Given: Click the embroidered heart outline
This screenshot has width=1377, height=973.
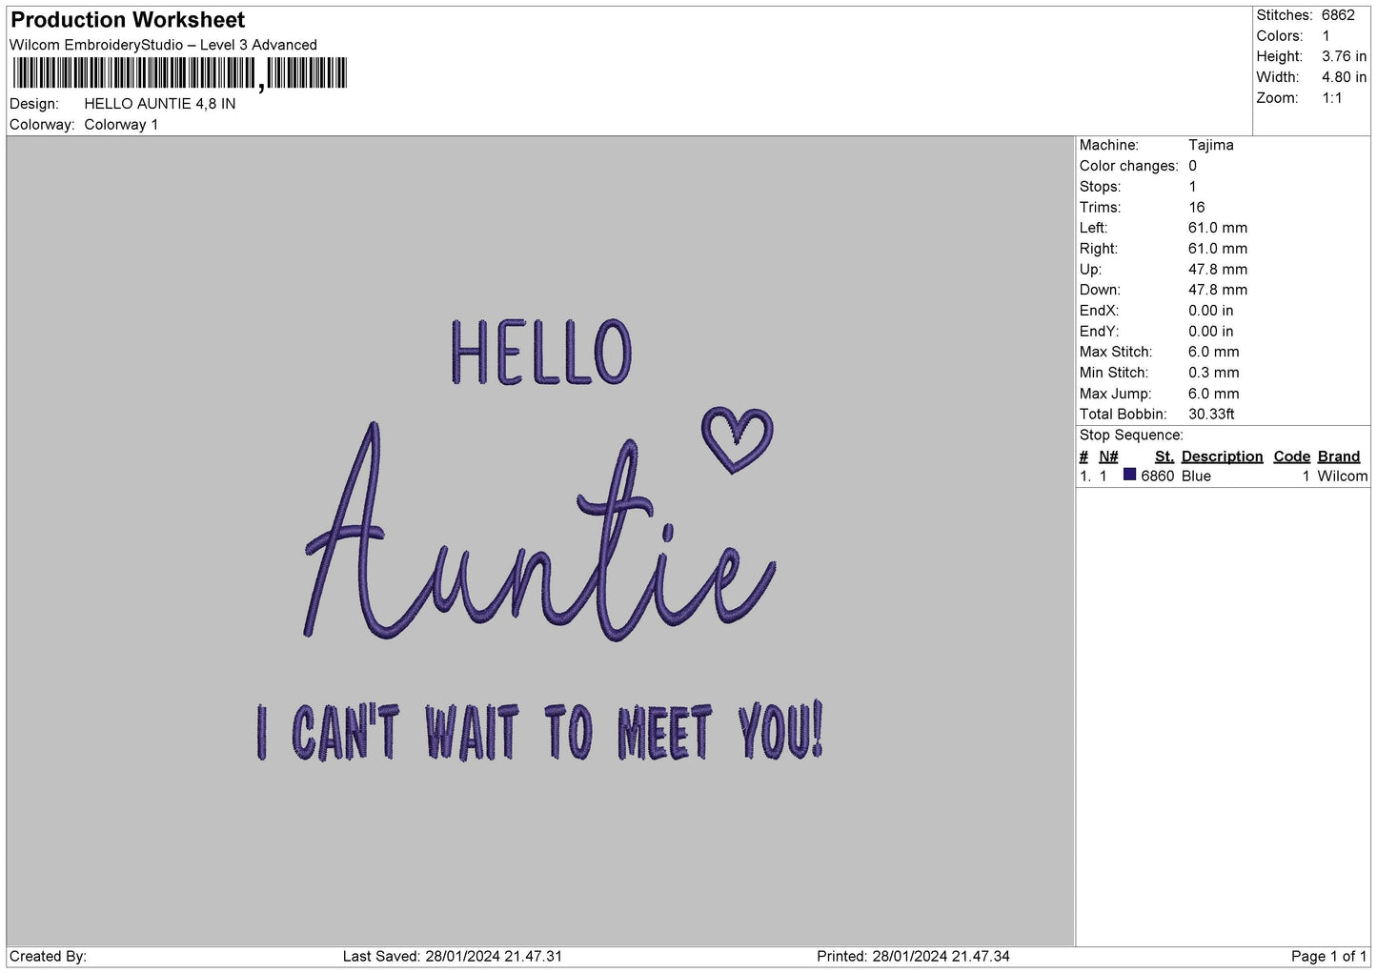Looking at the screenshot, I should (737, 440).
